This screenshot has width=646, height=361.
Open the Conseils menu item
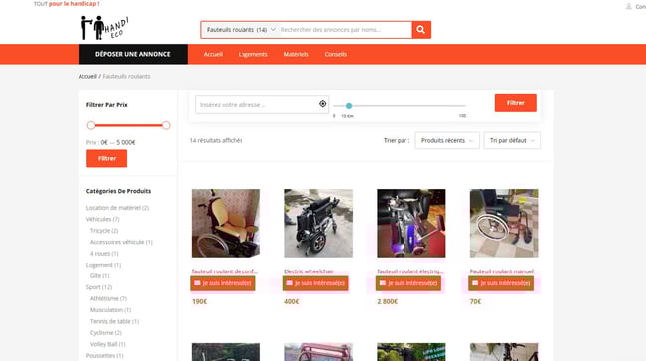point(335,54)
